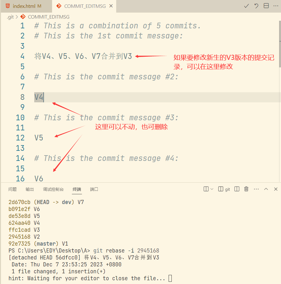Click the '[detached HEAD 56dfcc0]' terminal line

coord(84,257)
